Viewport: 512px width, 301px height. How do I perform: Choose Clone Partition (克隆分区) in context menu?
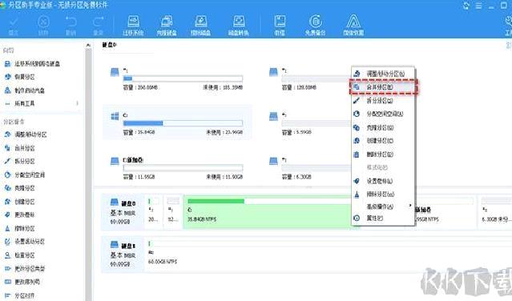383,127
